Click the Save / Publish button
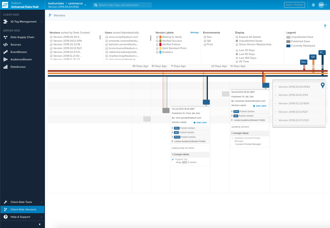This screenshot has height=228, width=330. (294, 5)
